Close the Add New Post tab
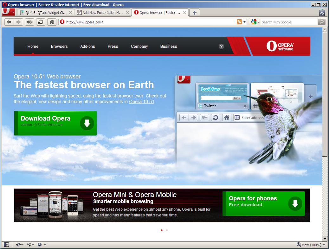Viewport: 329px width, 249px height. click(127, 13)
